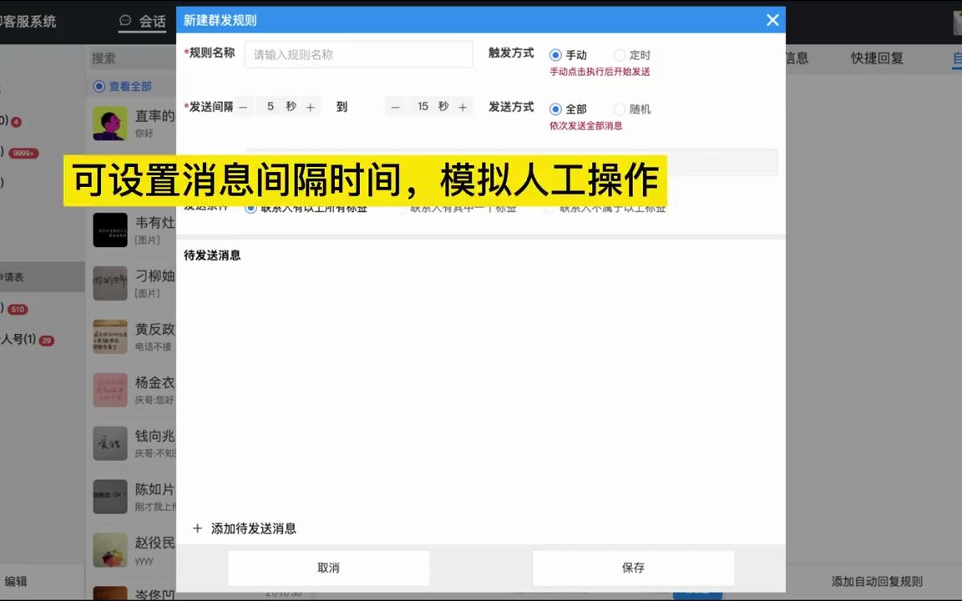
Task: Click the 取消 button to cancel
Action: tap(328, 568)
